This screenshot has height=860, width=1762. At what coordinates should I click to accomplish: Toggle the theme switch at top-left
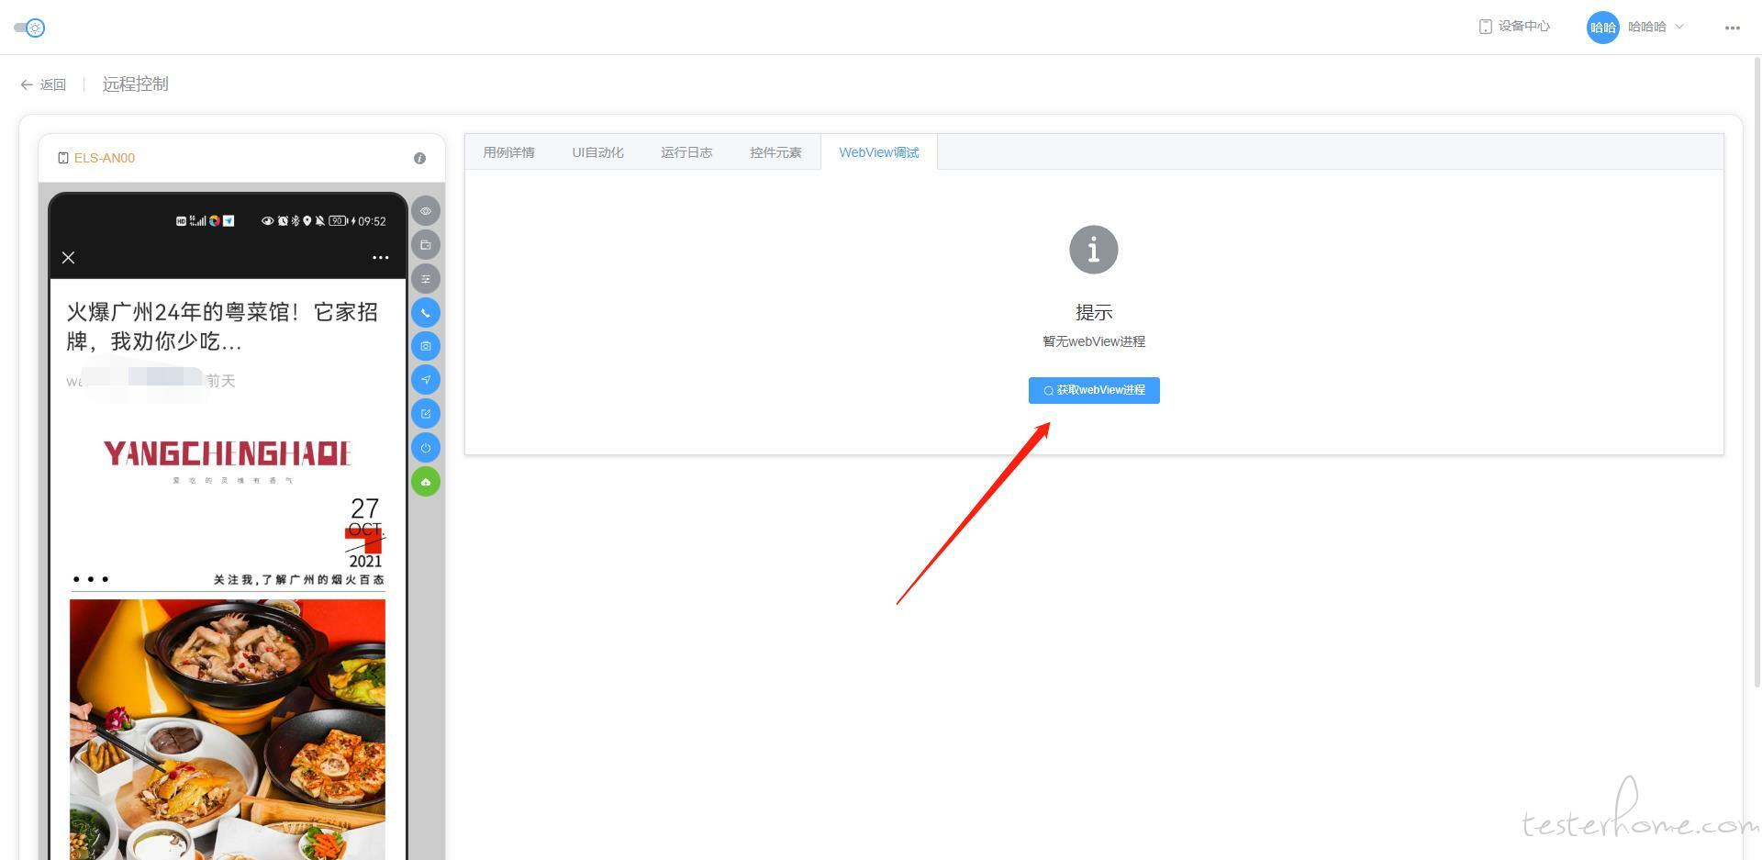[29, 28]
